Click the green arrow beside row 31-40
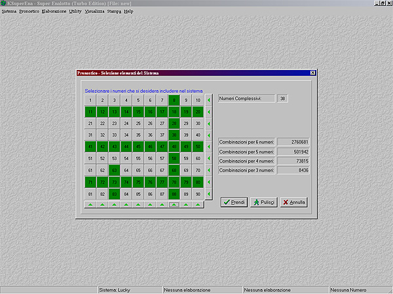393x294 pixels. (x=208, y=135)
